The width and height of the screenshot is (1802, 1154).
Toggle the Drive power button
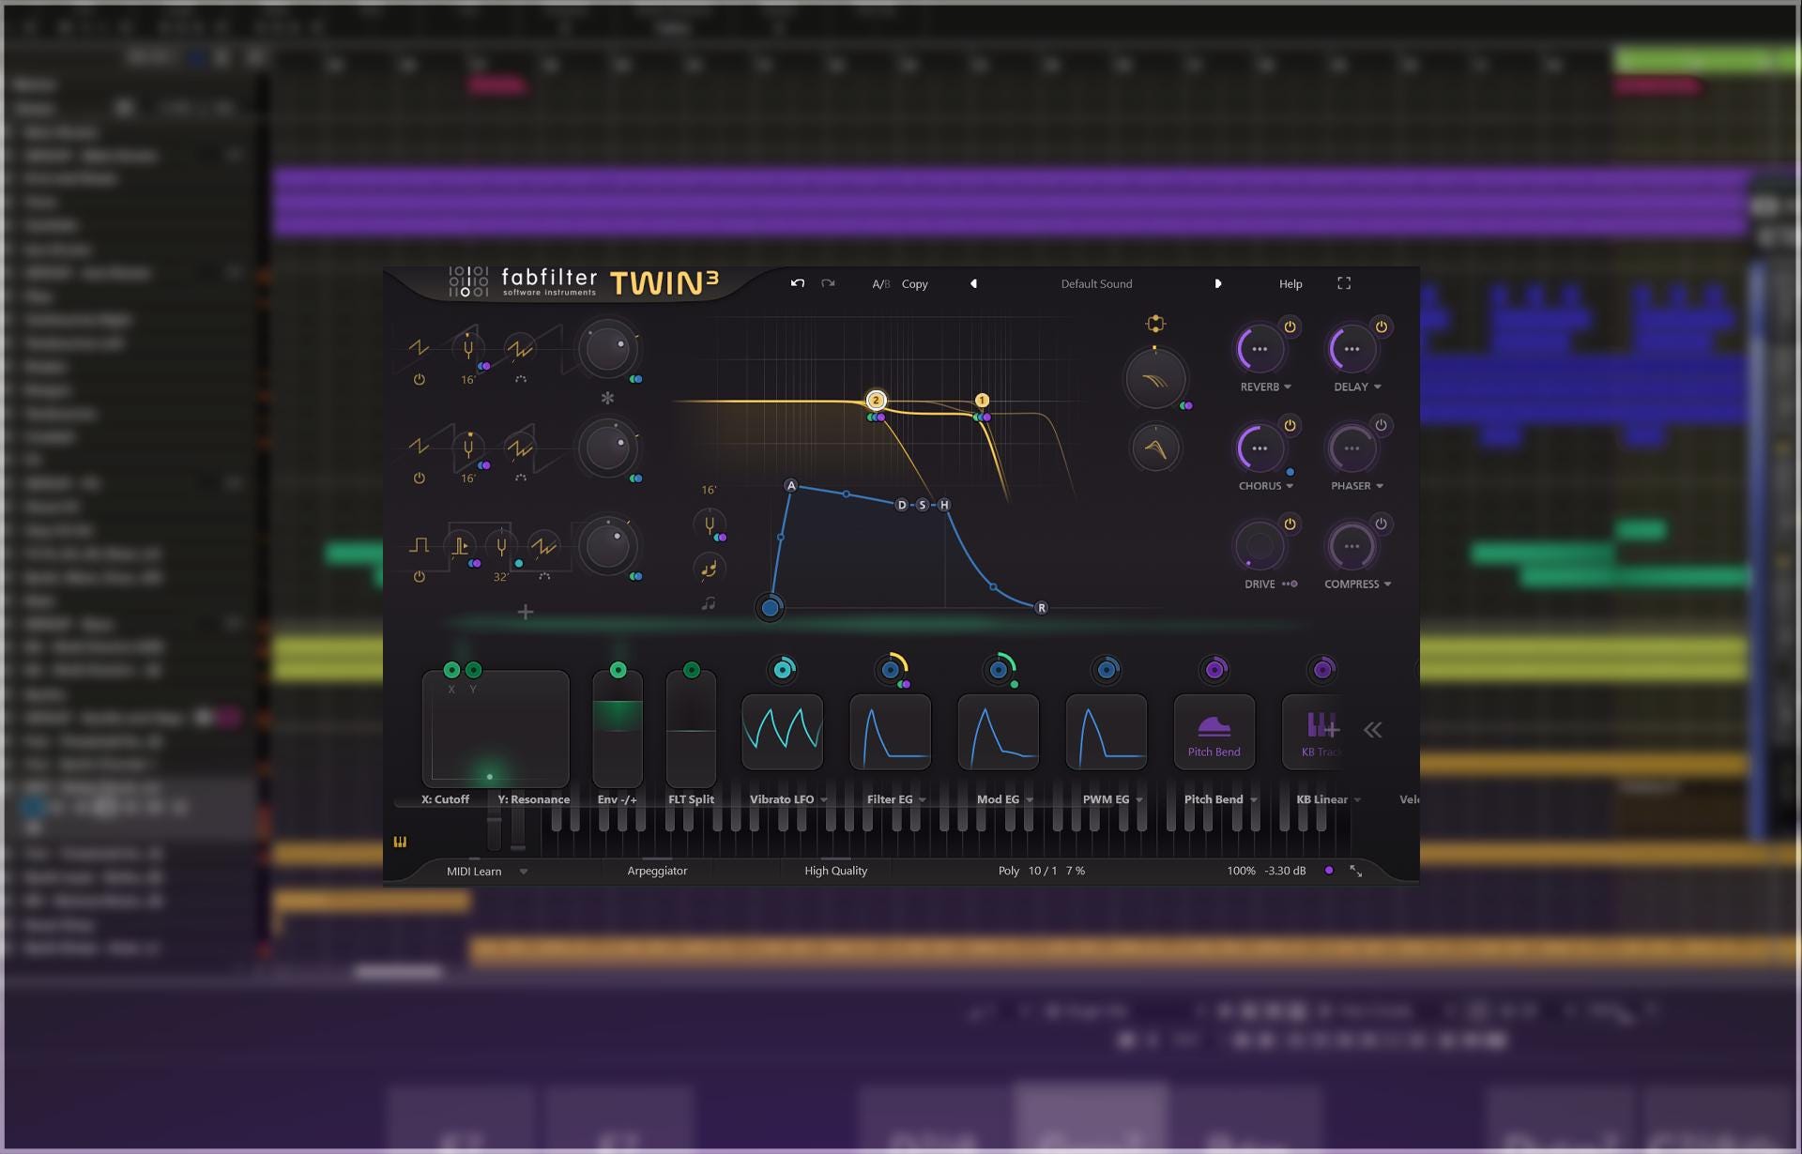pyautogui.click(x=1290, y=524)
